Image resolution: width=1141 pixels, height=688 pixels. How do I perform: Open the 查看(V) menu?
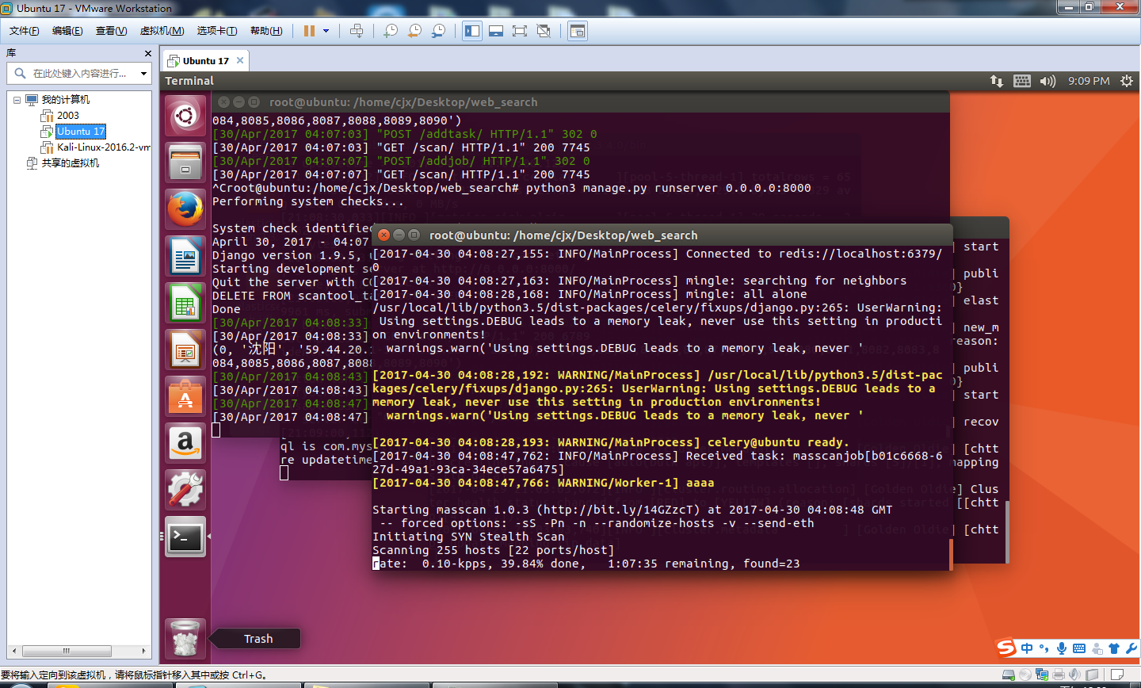click(111, 31)
